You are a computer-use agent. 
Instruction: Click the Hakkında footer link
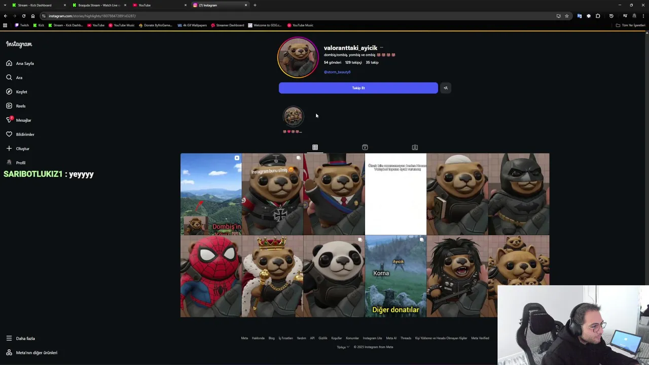pyautogui.click(x=258, y=338)
